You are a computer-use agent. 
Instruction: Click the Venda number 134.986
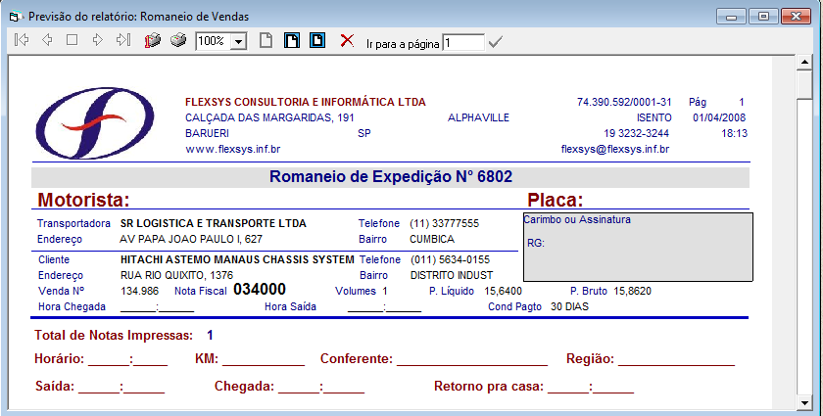pyautogui.click(x=139, y=291)
